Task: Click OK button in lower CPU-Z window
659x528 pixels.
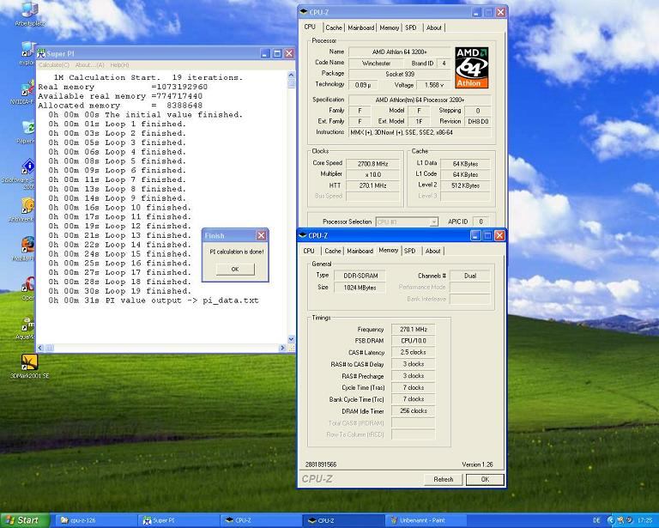Action: pyautogui.click(x=485, y=479)
